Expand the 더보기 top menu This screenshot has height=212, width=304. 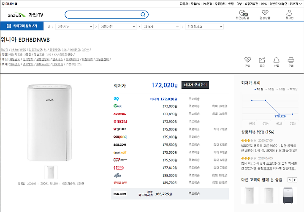point(295,4)
